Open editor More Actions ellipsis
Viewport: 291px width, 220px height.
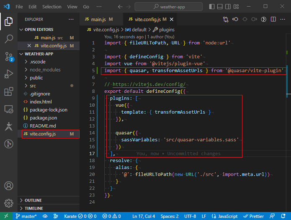[283, 19]
